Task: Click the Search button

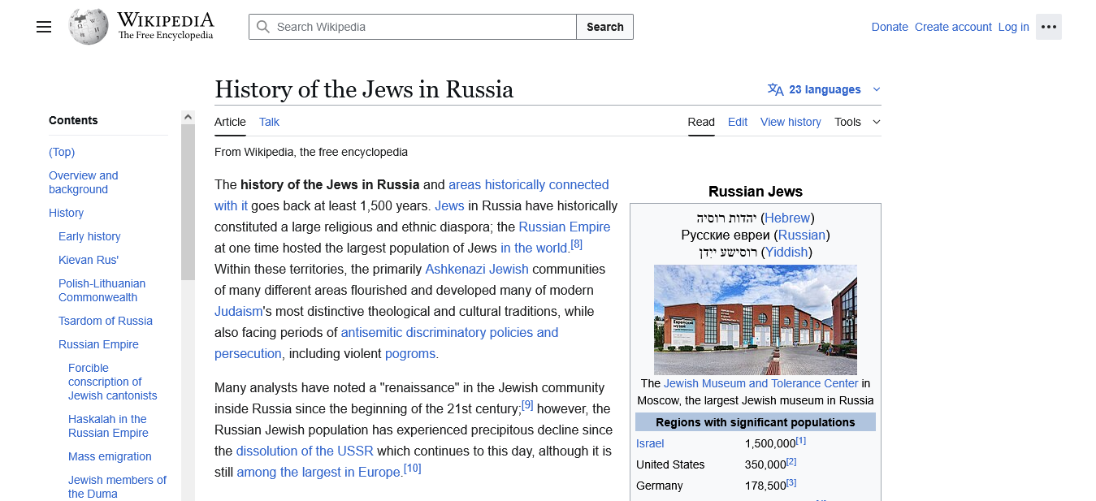Action: tap(605, 27)
